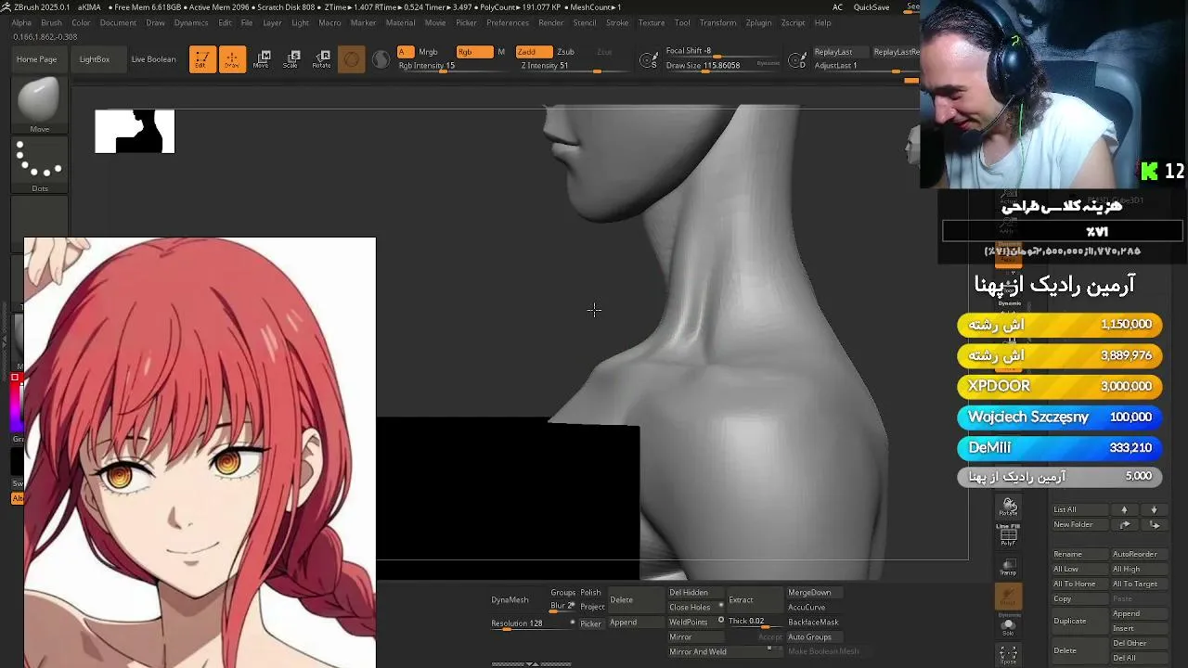Toggle Transp transparency icon
This screenshot has height=668, width=1188.
click(x=1009, y=567)
